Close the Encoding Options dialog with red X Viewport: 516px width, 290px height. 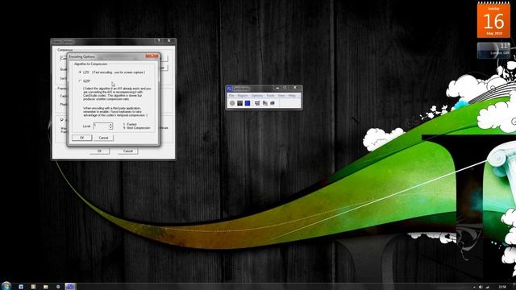tap(152, 56)
